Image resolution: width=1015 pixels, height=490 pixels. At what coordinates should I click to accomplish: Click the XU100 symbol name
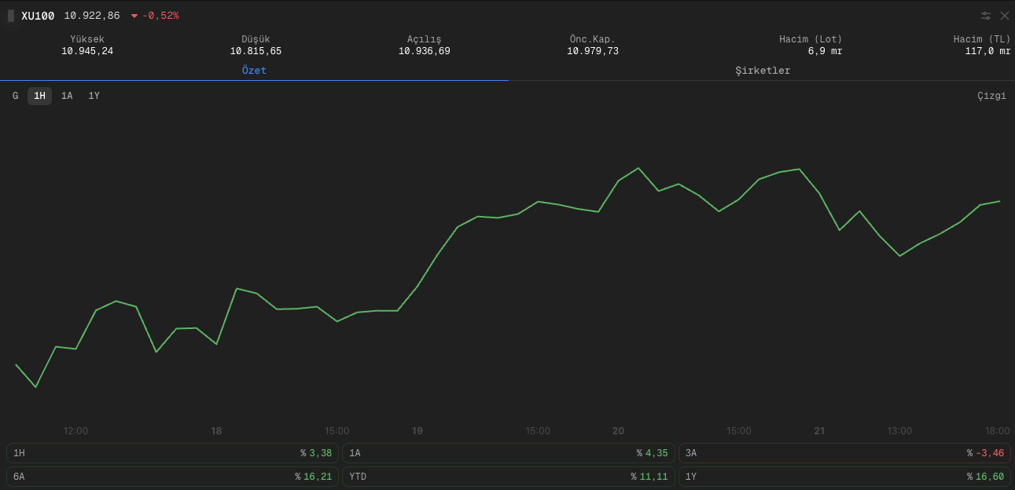(x=38, y=16)
